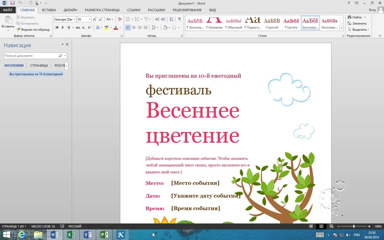
Task: Insert a bulleted list
Action: click(127, 19)
